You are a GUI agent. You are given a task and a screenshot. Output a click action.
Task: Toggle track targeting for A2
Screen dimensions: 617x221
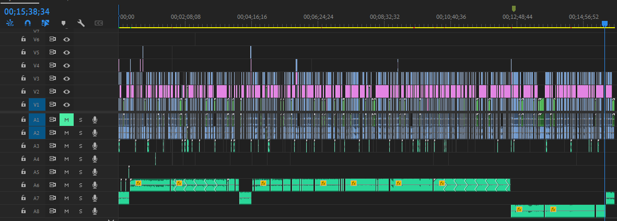37,133
